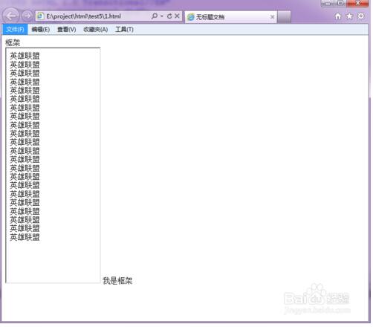This screenshot has height=327, width=373.
Task: Open the Tools gear icon
Action: [361, 16]
